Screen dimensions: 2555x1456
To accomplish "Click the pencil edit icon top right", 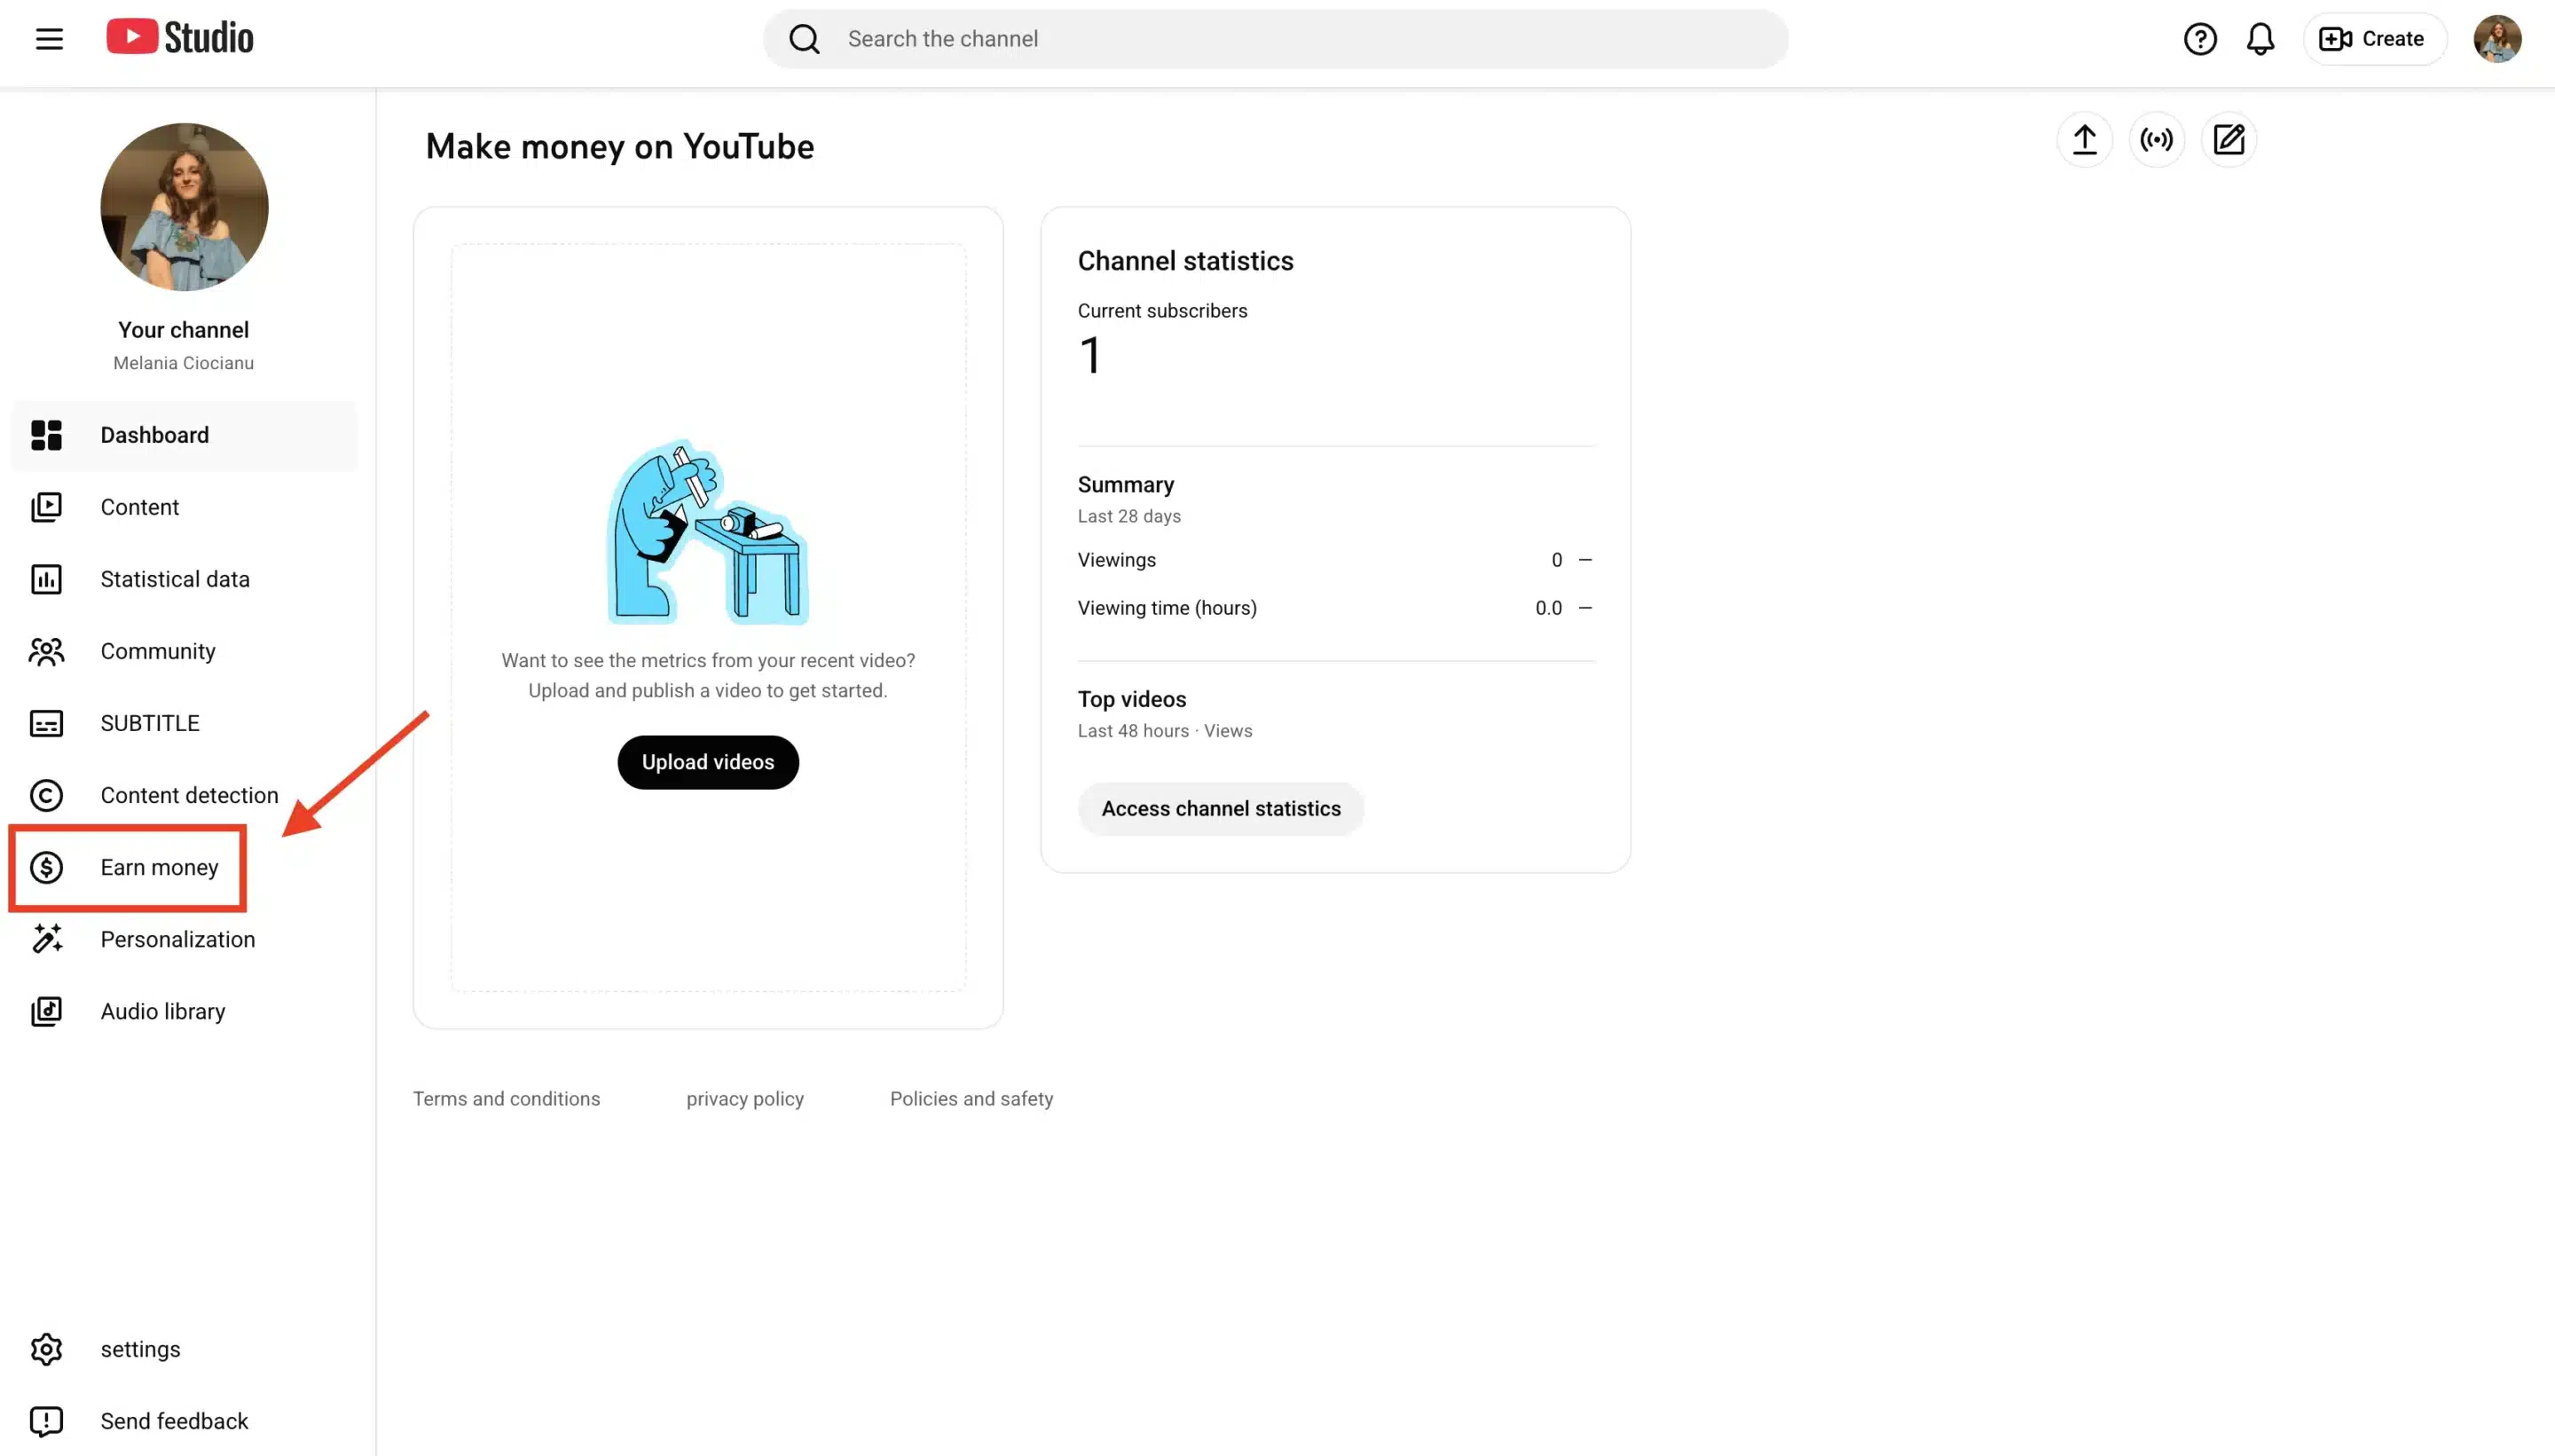I will [x=2229, y=139].
